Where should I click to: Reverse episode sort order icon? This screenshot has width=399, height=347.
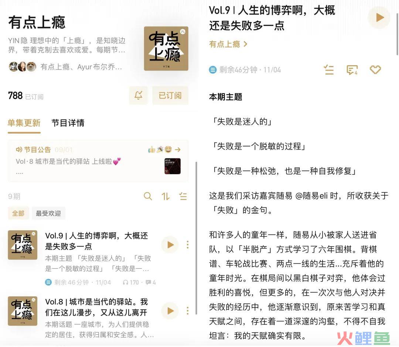click(166, 196)
